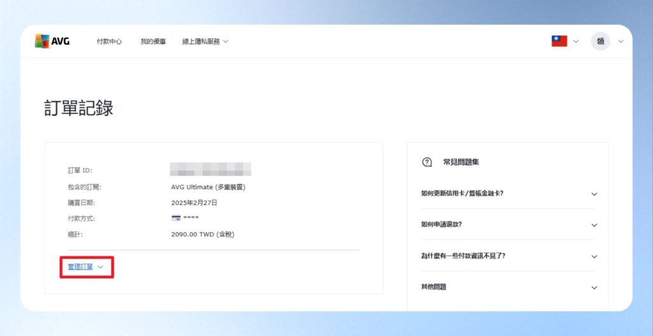Image resolution: width=653 pixels, height=336 pixels.
Task: Expand 如何申請退款? question
Action: [x=508, y=225]
